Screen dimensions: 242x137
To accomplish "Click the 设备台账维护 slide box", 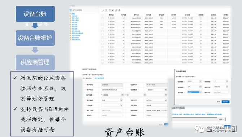I will pyautogui.click(x=35, y=38).
